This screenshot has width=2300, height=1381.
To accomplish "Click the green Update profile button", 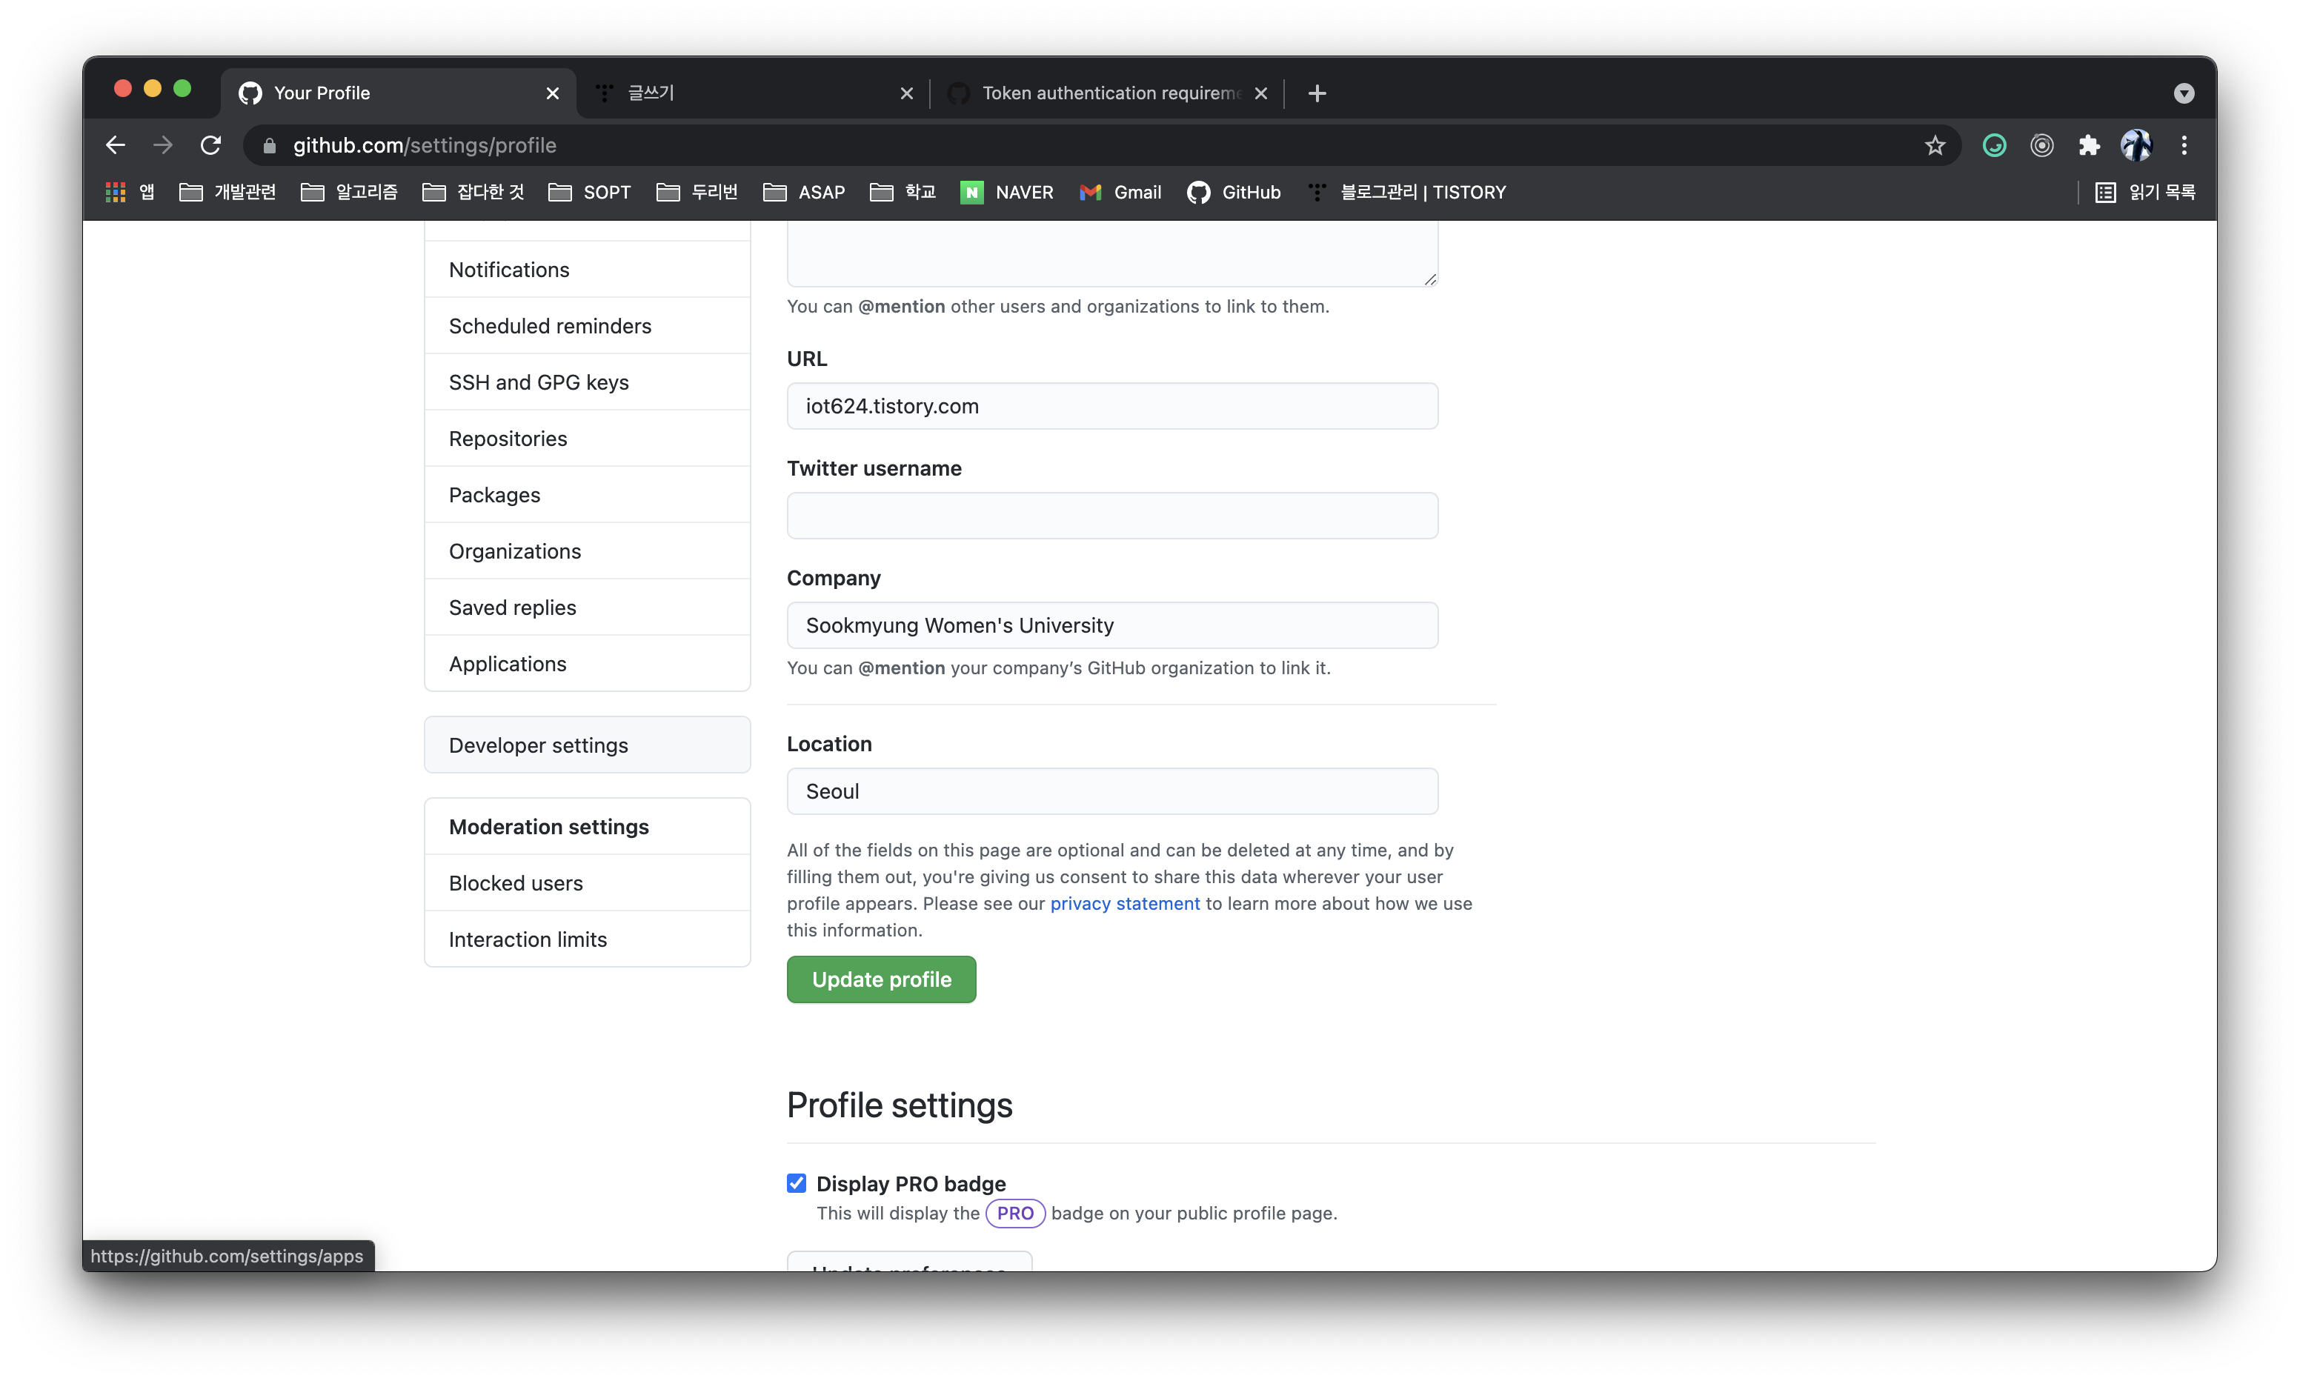I will (881, 979).
